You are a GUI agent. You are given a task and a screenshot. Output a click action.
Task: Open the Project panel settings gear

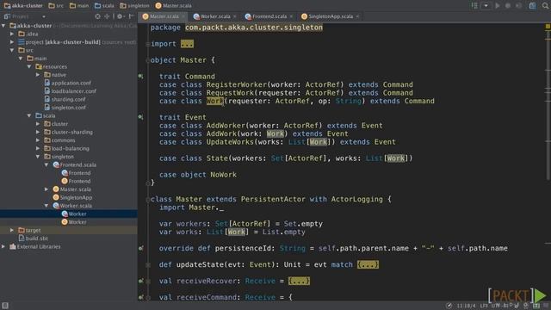coord(120,16)
